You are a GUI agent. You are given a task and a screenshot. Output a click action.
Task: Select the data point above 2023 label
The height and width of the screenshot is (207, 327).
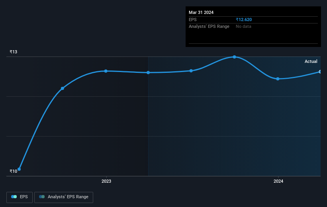point(106,71)
